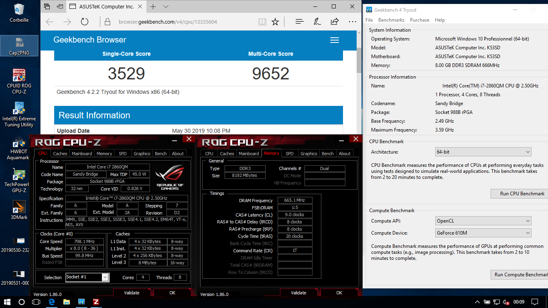Open the Corbeille recycle bin desktop icon
The image size is (548, 308).
[x=19, y=13]
